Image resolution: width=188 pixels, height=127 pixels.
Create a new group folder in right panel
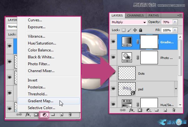[x=156, y=110]
